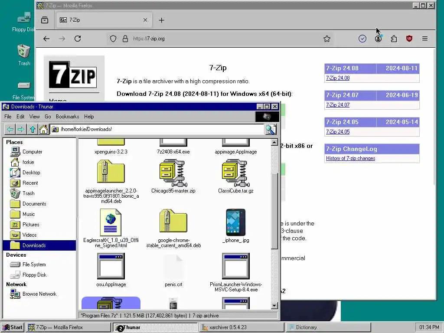Select the _iphone_.jpg image
The image size is (444, 333).
(235, 225)
